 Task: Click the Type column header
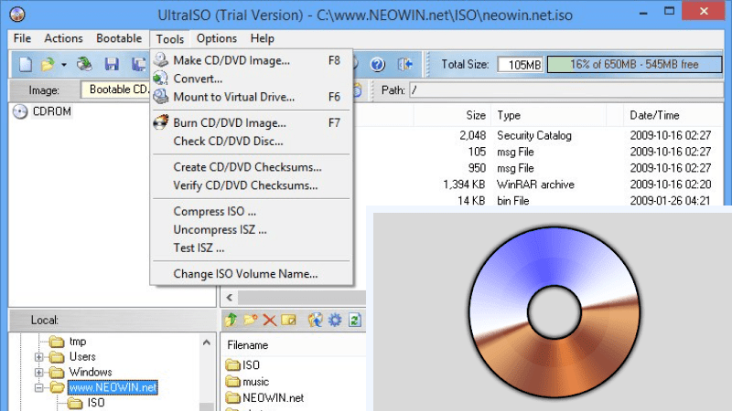coord(509,116)
